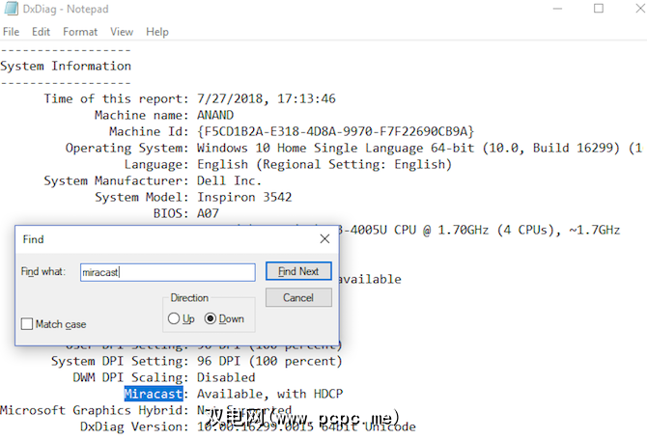Open the File menu
647x440 pixels.
(x=12, y=32)
